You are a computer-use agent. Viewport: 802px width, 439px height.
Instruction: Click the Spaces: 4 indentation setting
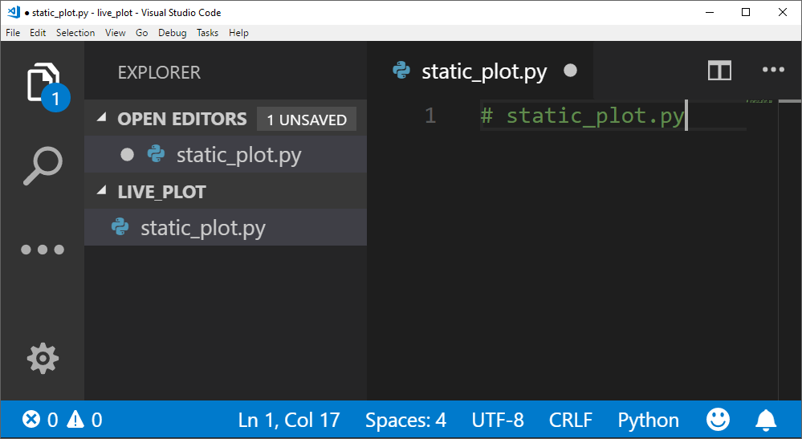pos(405,419)
